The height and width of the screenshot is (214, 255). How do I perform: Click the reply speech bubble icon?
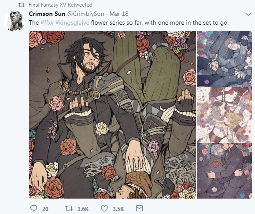33,208
